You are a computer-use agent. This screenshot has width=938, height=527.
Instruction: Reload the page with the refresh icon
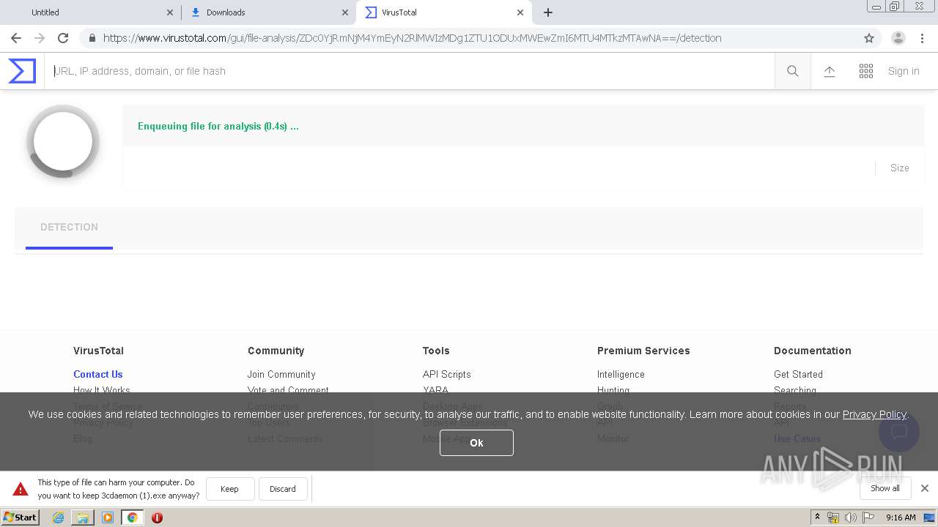(63, 38)
